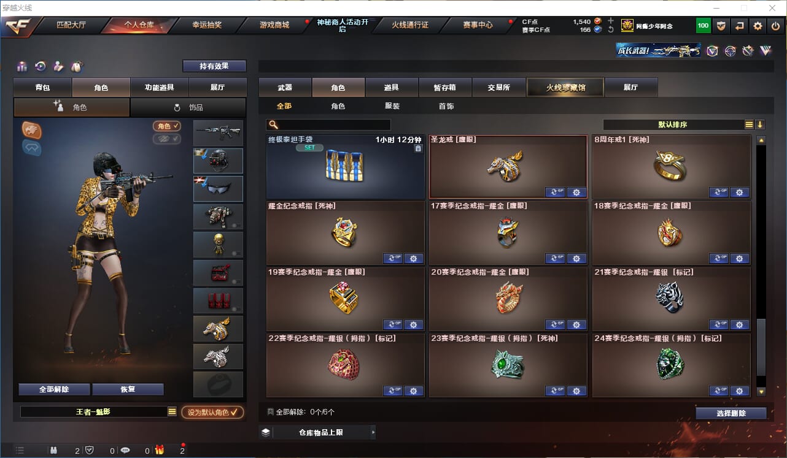The height and width of the screenshot is (458, 787).
Task: Expand 王者-魅影 character list
Action: tap(172, 412)
